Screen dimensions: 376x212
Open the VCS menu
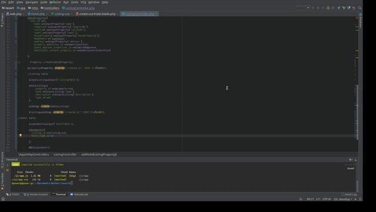[83, 2]
